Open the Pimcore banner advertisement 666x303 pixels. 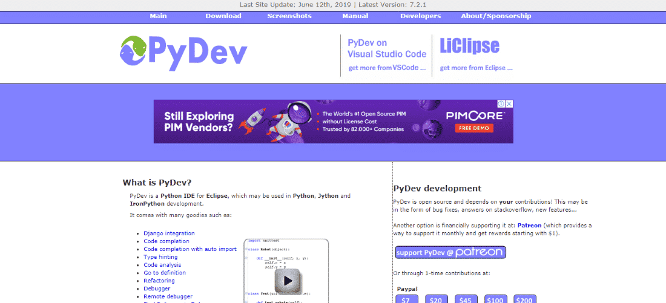[334, 122]
